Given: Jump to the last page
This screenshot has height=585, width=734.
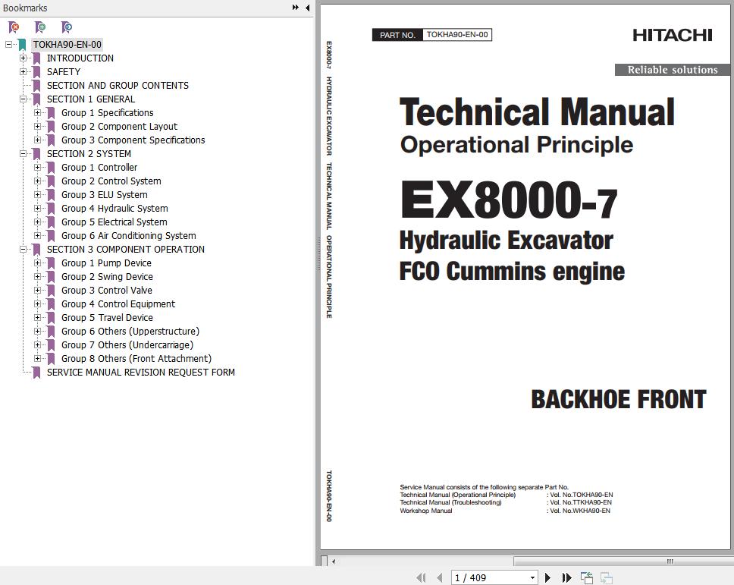Looking at the screenshot, I should click(566, 578).
